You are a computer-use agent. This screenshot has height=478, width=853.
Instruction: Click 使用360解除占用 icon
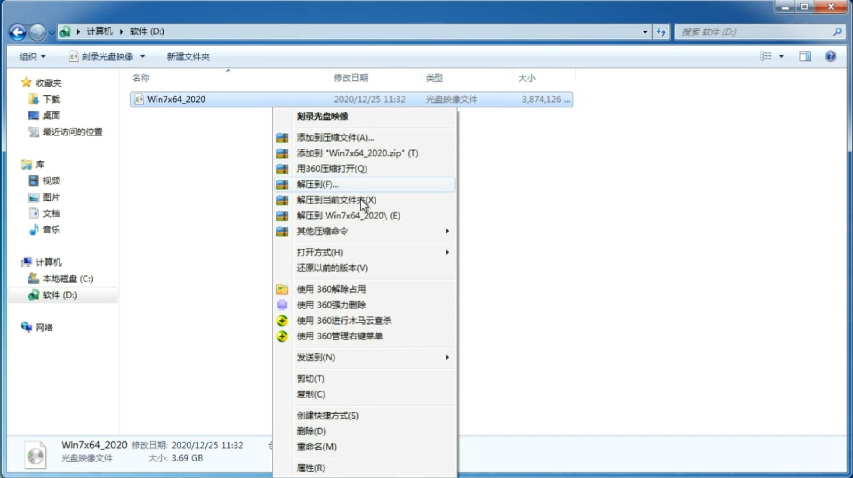pos(281,289)
